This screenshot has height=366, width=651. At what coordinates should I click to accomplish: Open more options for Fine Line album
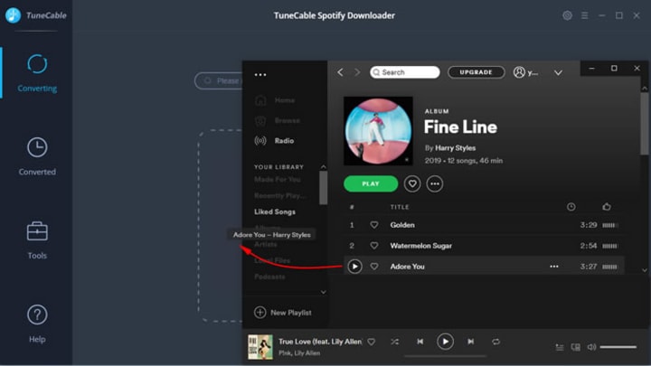[x=435, y=183]
